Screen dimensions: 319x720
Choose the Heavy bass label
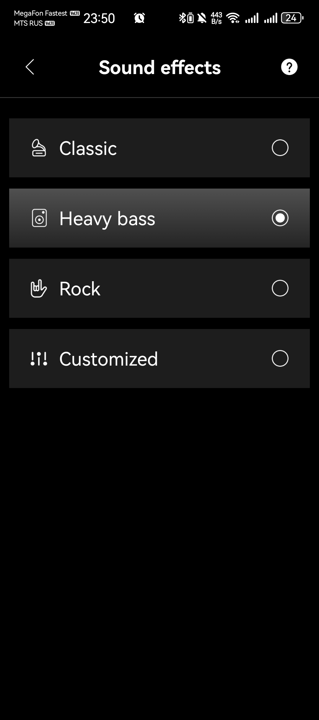pos(107,219)
